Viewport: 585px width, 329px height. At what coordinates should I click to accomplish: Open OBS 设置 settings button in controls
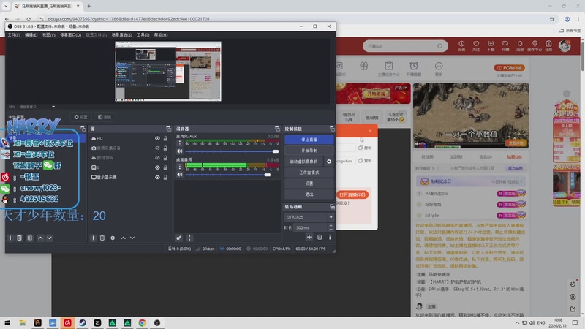click(x=309, y=184)
